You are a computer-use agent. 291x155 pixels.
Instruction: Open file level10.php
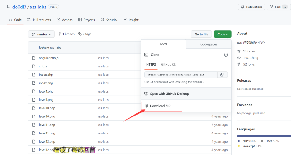[47, 108]
